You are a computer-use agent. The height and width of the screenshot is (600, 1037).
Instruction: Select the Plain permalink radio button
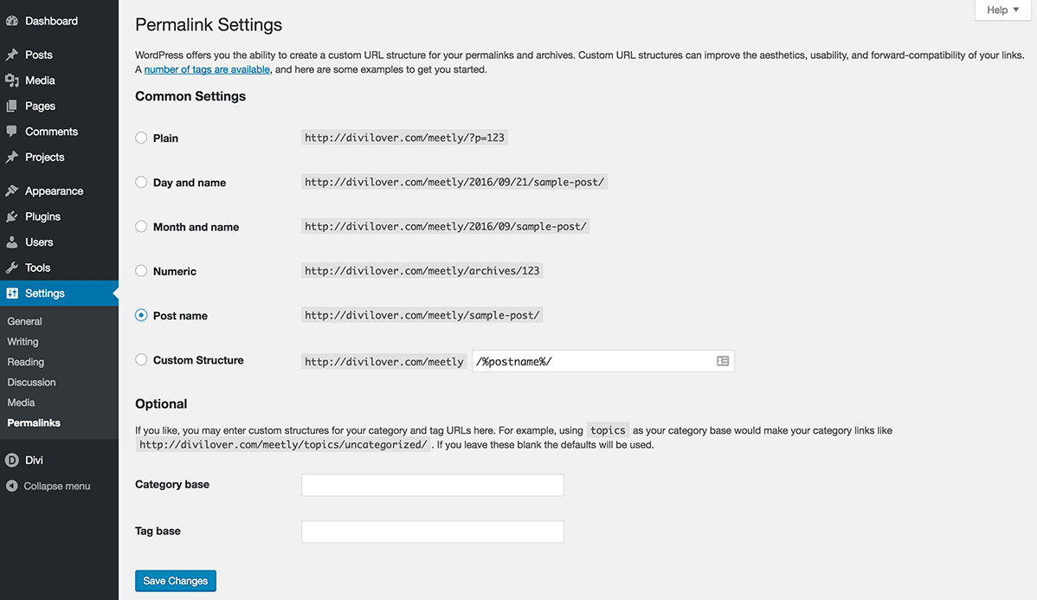pos(141,138)
